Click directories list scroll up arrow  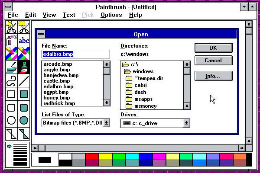click(x=187, y=64)
